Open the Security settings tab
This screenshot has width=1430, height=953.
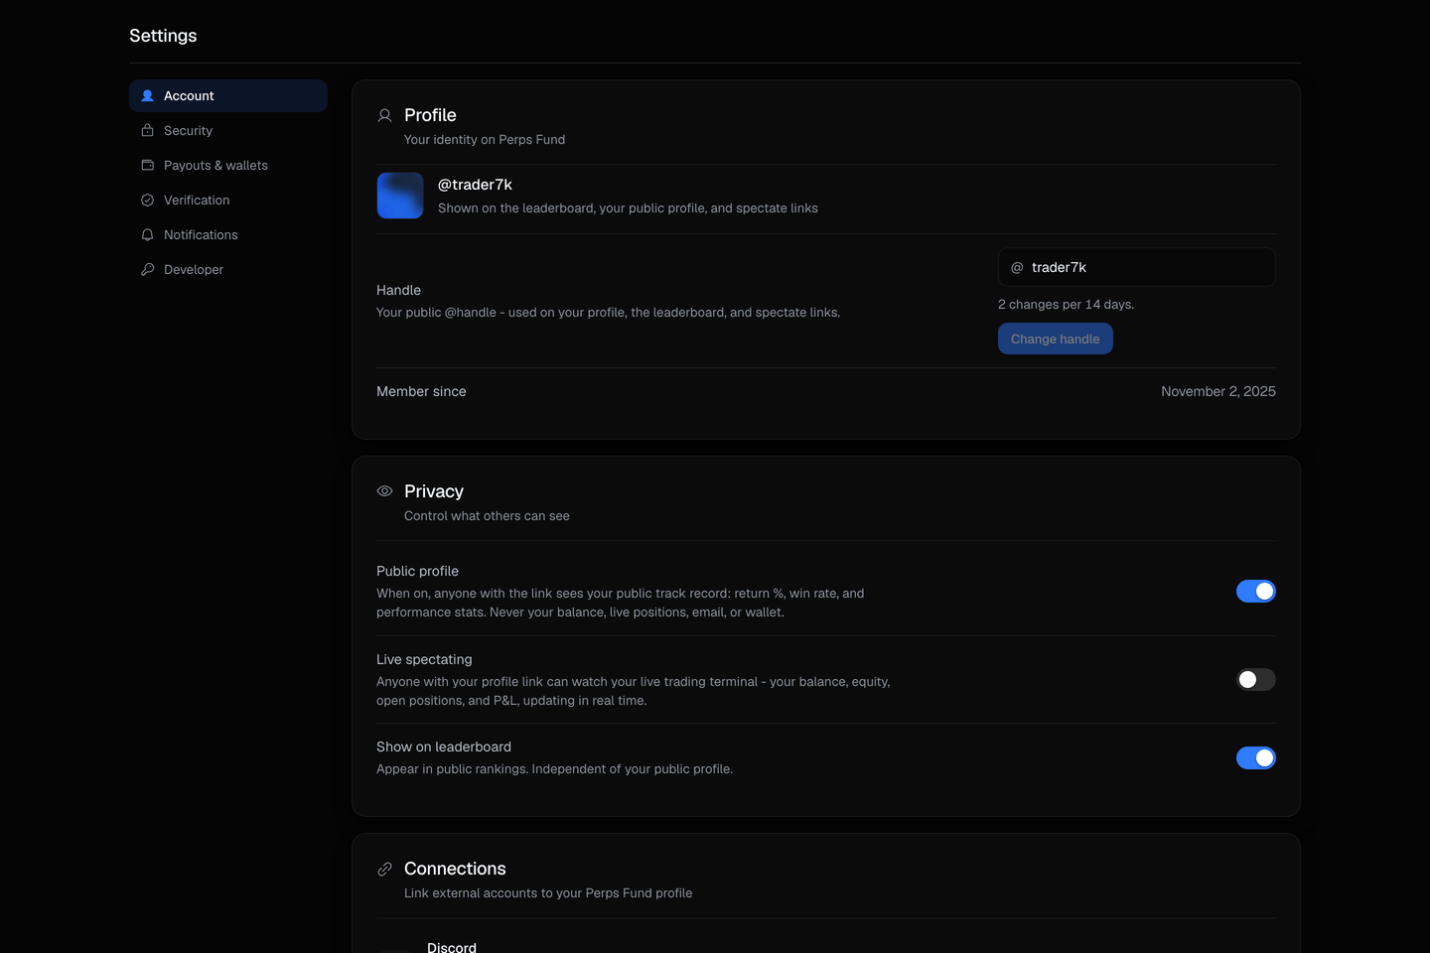228,131
